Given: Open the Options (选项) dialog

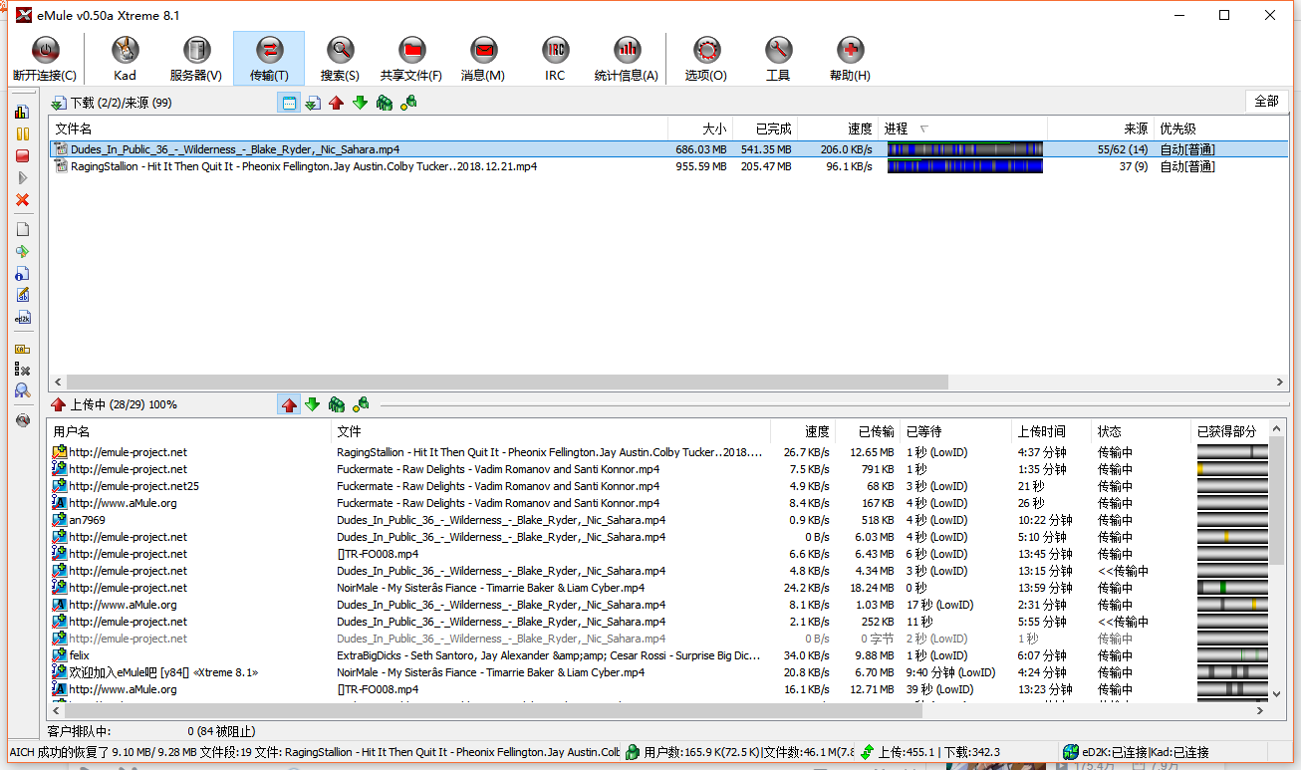Looking at the screenshot, I should (x=706, y=58).
